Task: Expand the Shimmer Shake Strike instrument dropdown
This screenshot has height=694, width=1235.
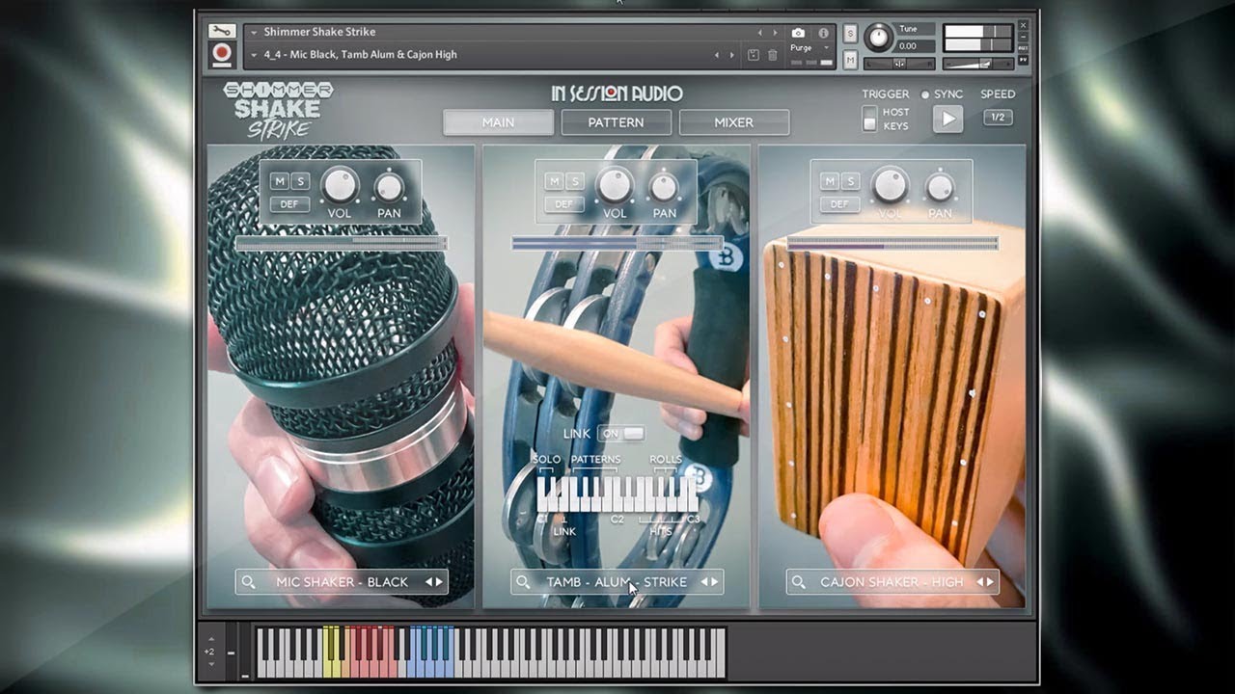Action: coord(254,33)
